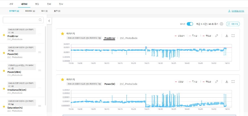Viewport: 248px width, 116px height.
Task: Open period settings via gear icon
Action: coord(221,24)
